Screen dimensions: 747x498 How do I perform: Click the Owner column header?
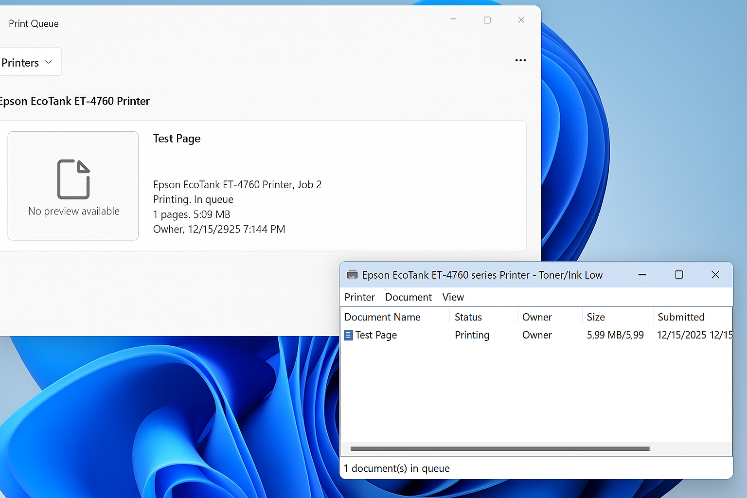tap(537, 317)
